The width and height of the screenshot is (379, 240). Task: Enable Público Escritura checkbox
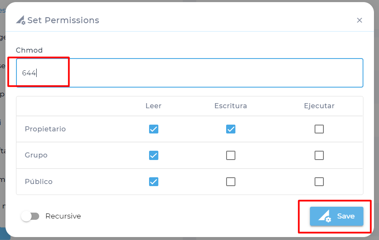click(231, 182)
